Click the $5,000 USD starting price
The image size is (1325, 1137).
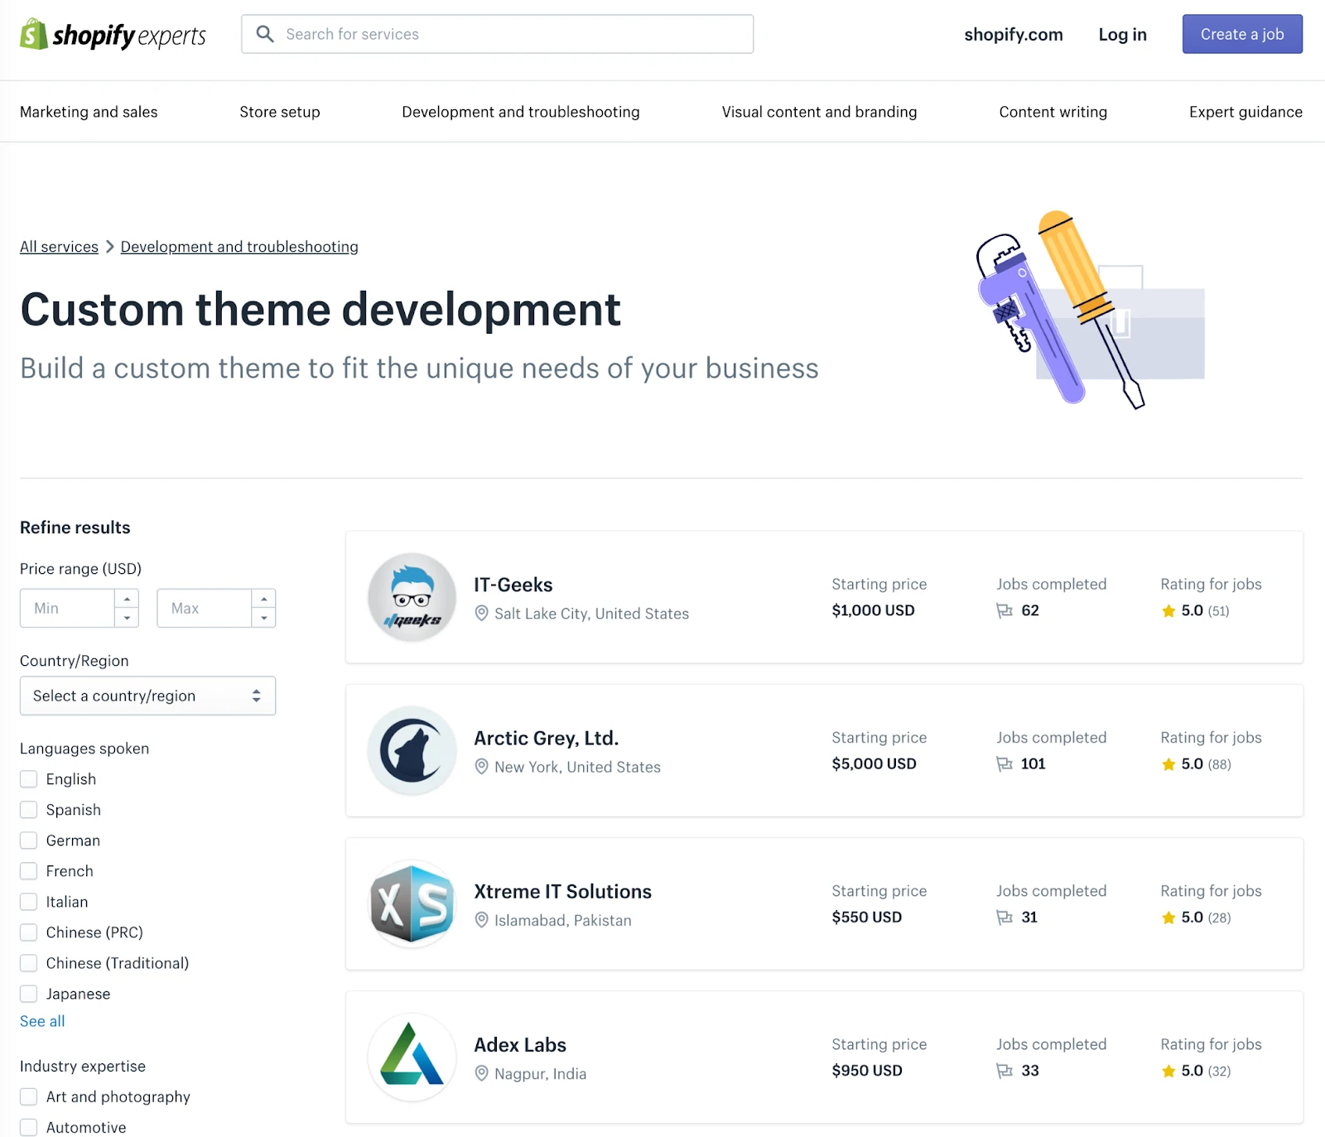point(874,764)
